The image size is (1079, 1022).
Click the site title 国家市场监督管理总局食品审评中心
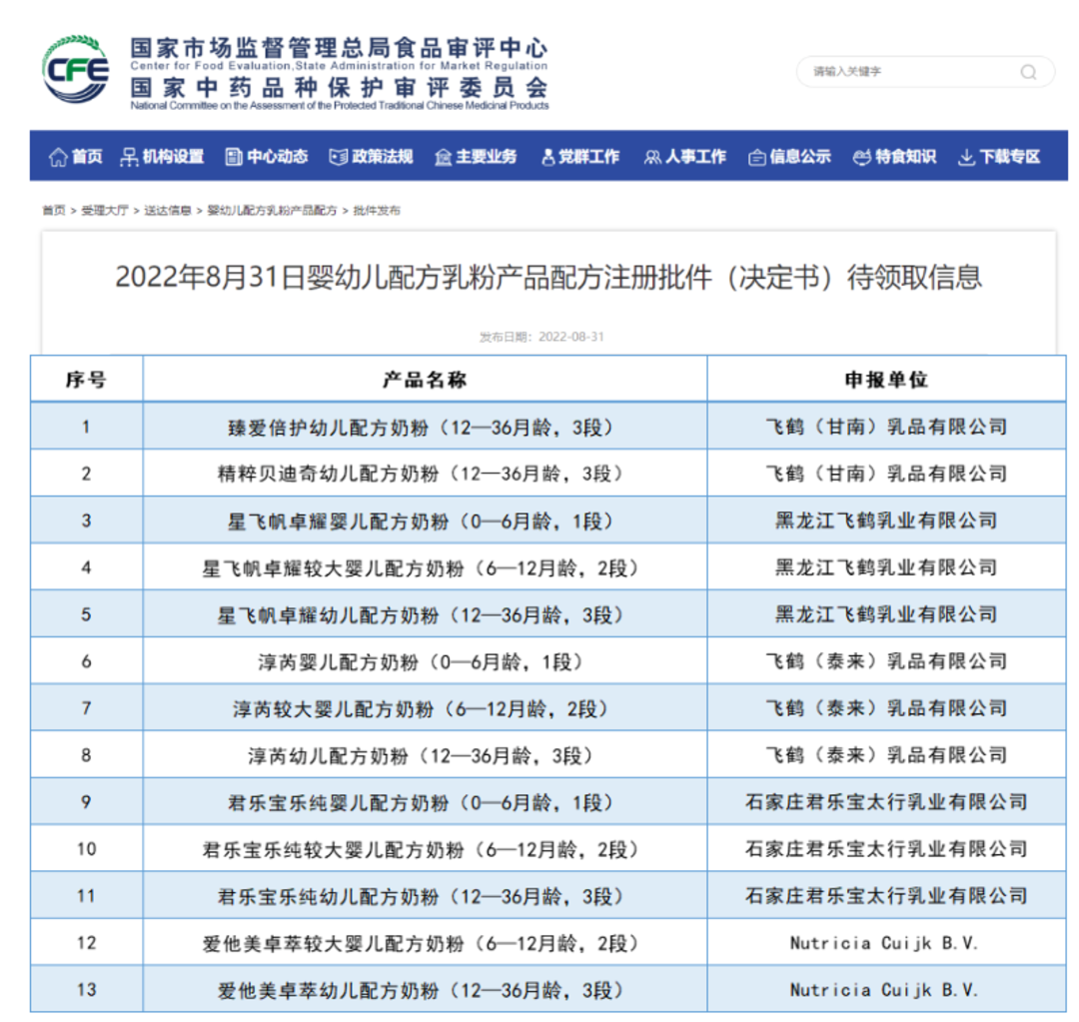tap(340, 48)
